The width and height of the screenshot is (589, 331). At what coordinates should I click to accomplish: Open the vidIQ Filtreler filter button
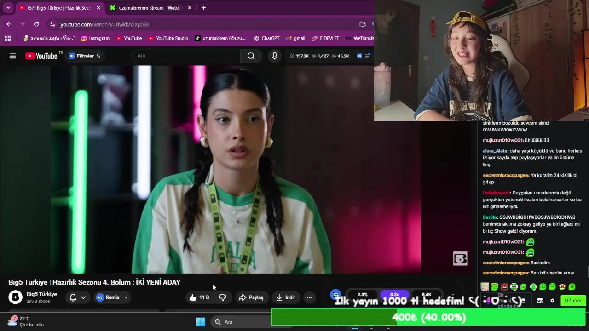[85, 56]
